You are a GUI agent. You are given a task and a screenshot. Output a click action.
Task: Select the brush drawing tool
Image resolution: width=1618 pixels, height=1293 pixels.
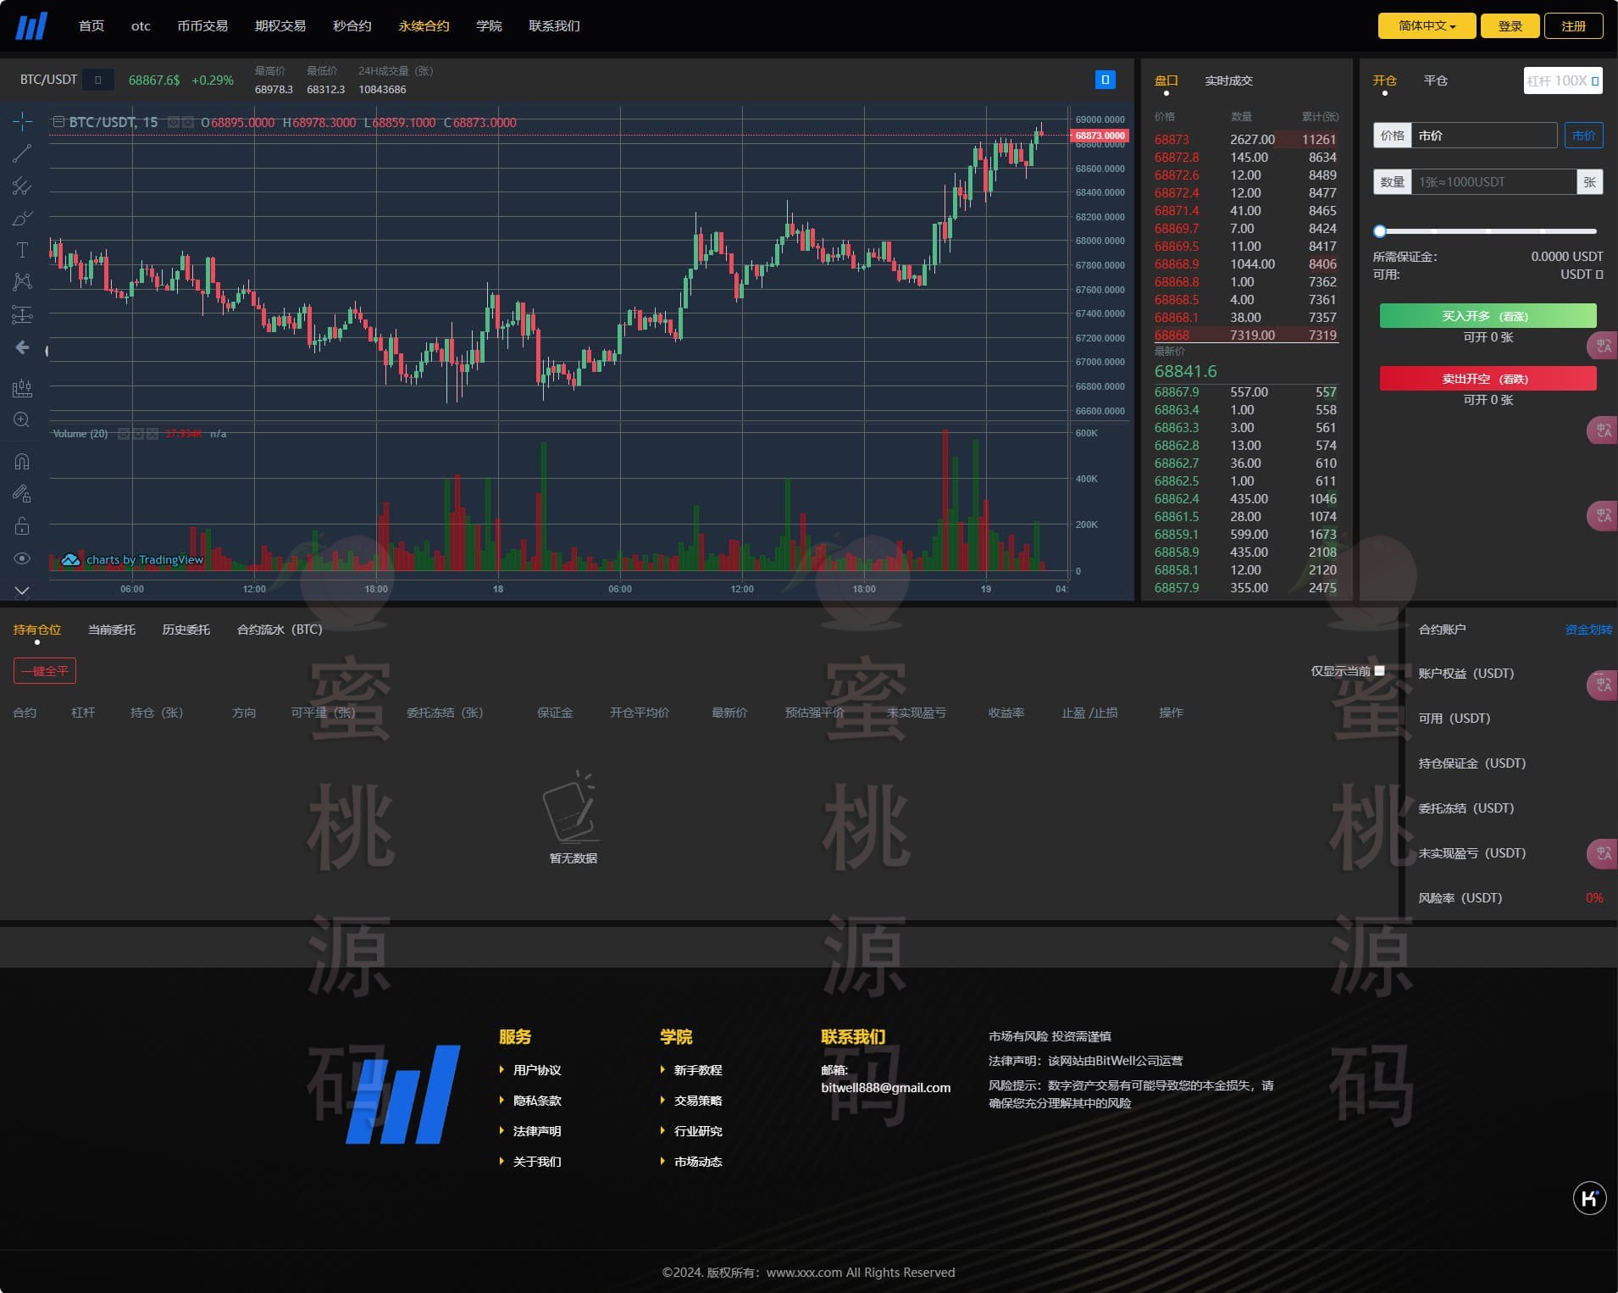[22, 219]
